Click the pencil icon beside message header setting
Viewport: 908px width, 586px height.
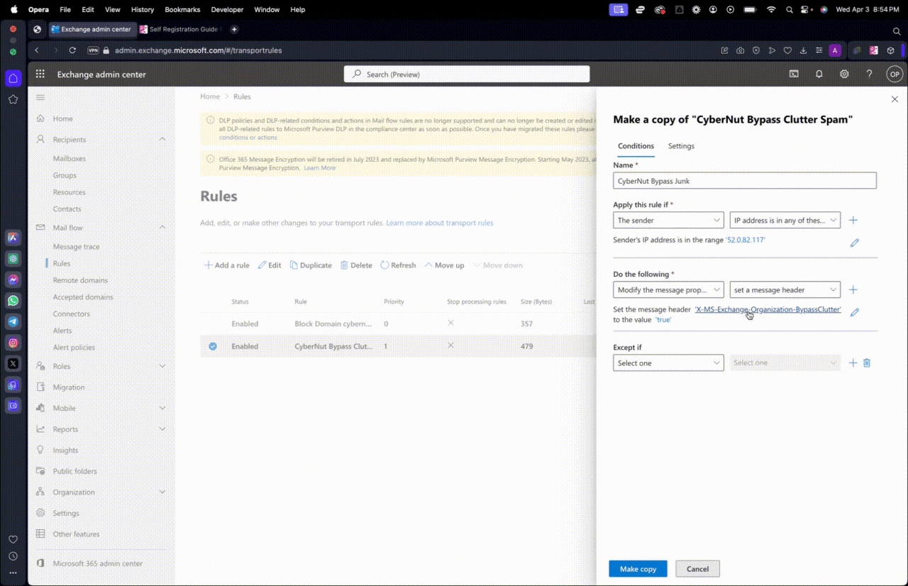click(x=854, y=312)
